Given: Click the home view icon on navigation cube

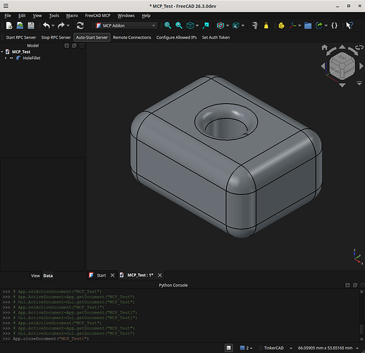Looking at the screenshot, I should 324,47.
